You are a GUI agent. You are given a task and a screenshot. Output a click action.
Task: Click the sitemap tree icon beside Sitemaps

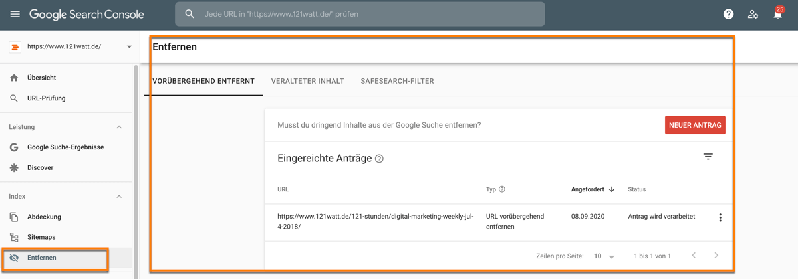click(x=14, y=237)
